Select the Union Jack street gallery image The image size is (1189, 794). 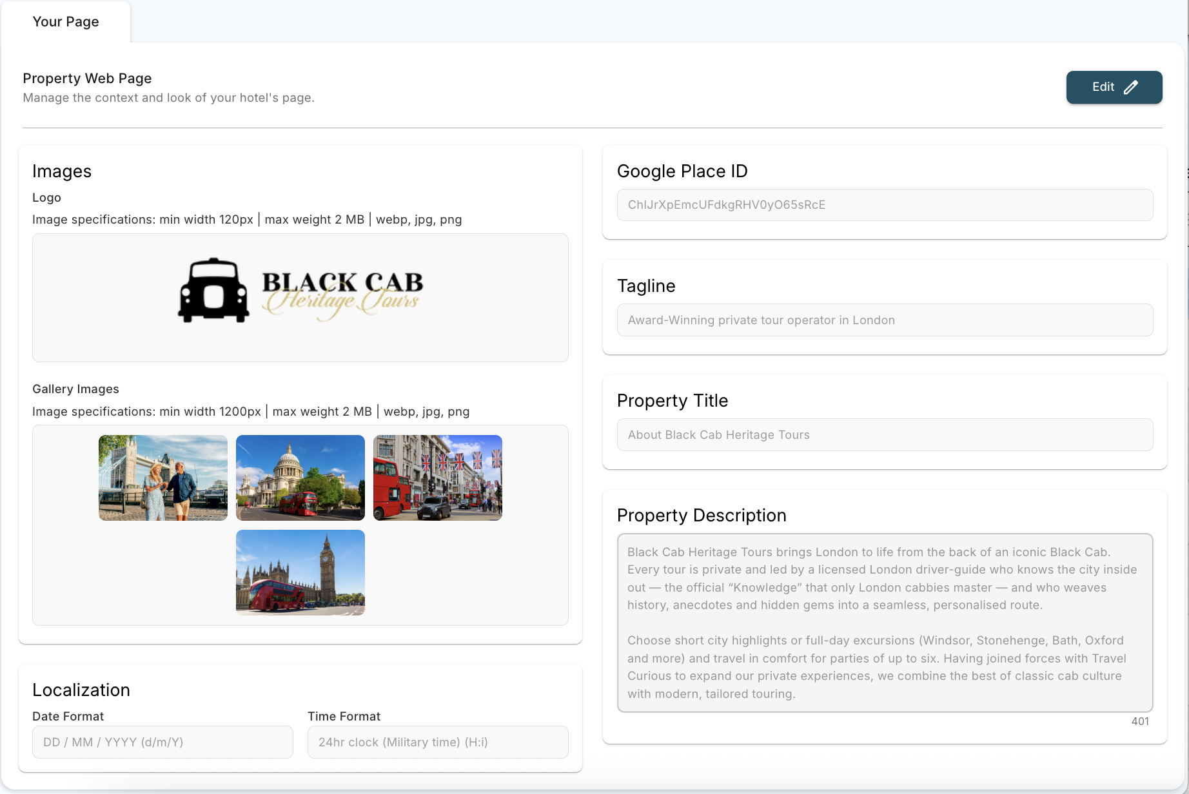pos(438,478)
